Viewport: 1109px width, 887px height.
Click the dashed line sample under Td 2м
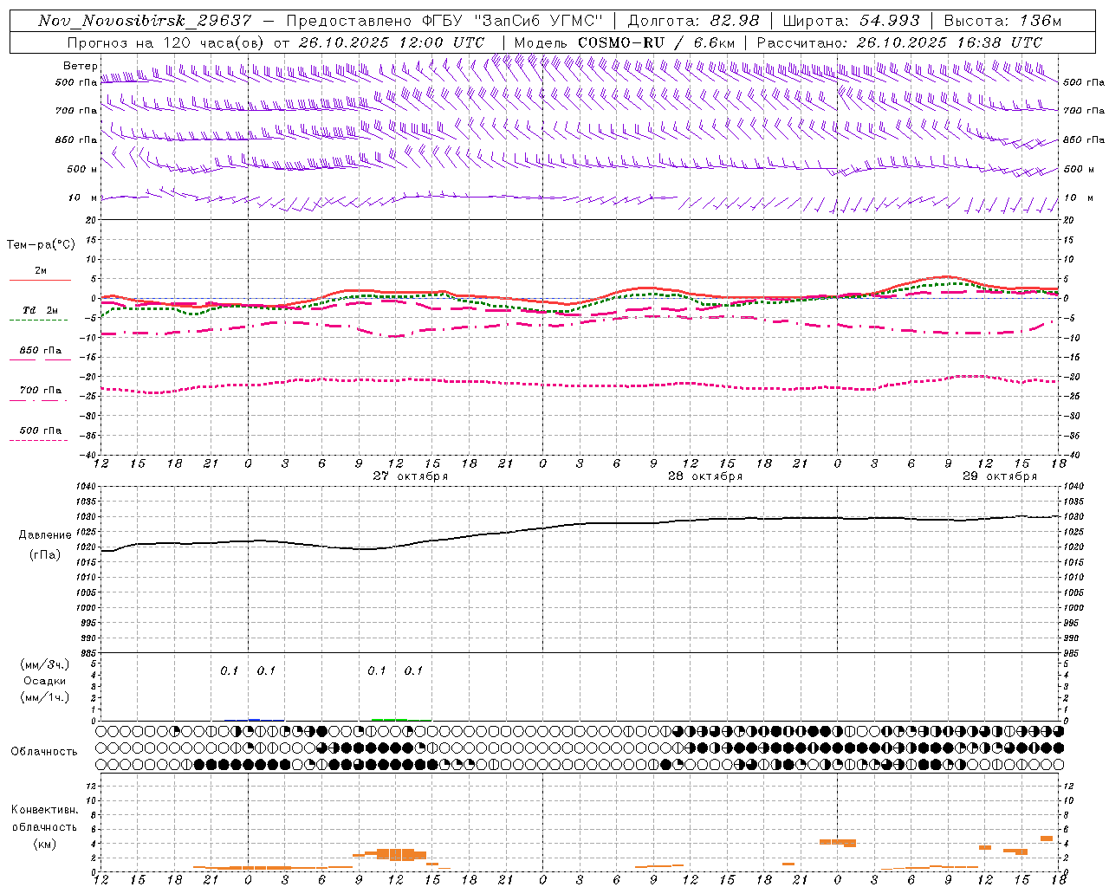tap(40, 320)
